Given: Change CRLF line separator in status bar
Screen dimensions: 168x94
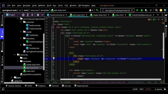Looking at the screenshot, I should pyautogui.click(x=141, y=89).
